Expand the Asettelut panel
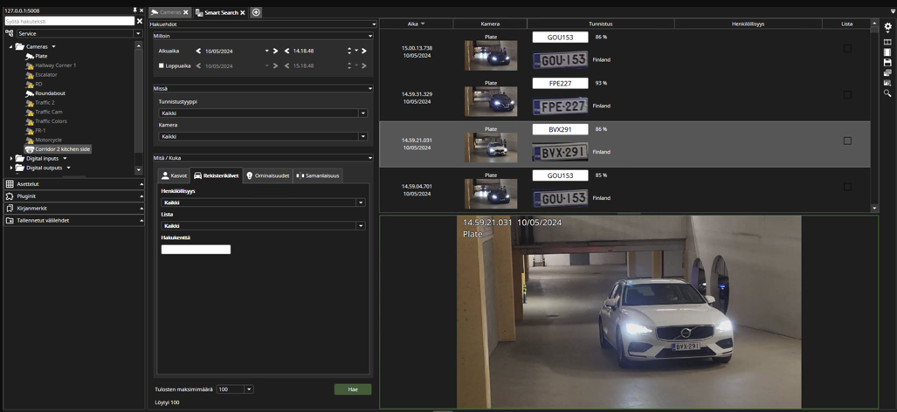Image resolution: width=897 pixels, height=412 pixels. pyautogui.click(x=73, y=184)
